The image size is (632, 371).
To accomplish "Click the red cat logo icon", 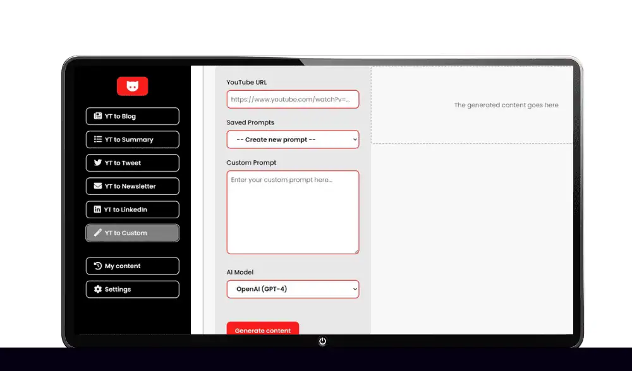I will pyautogui.click(x=132, y=86).
